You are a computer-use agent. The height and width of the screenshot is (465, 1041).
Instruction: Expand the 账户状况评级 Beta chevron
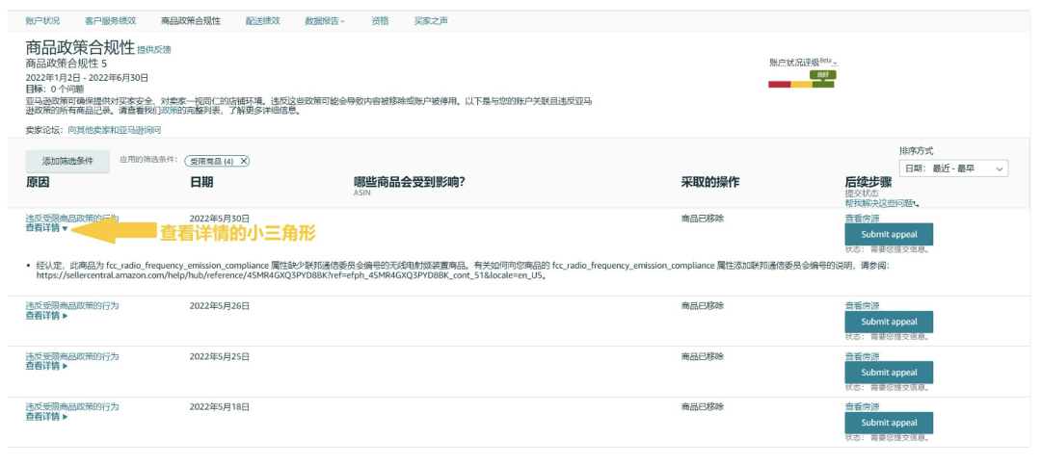(x=836, y=64)
